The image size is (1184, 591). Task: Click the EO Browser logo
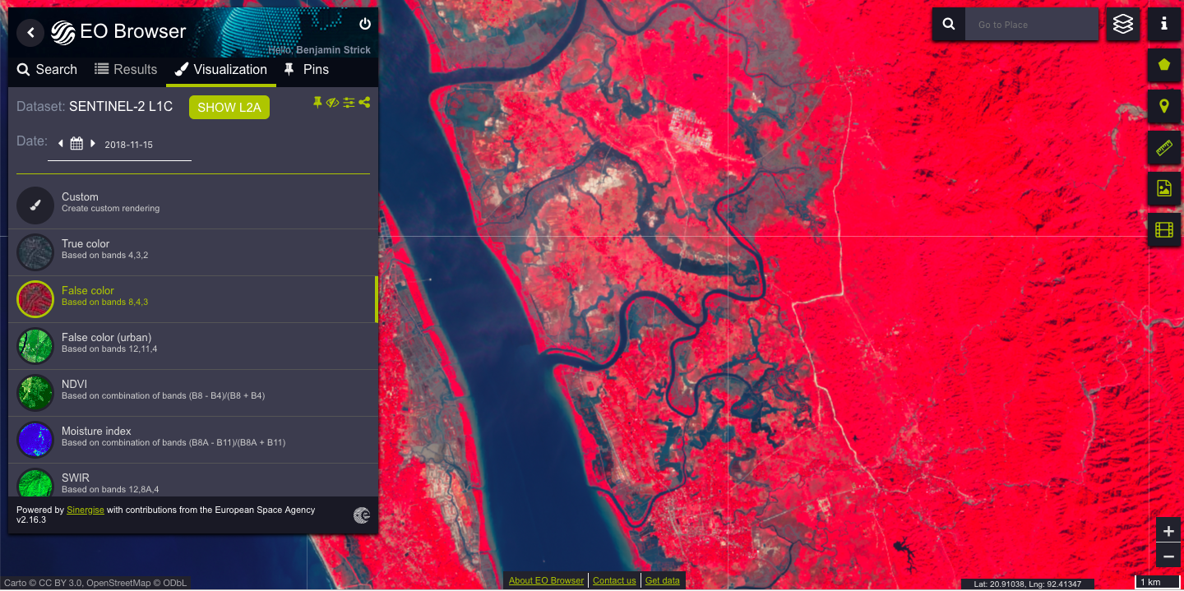click(118, 32)
